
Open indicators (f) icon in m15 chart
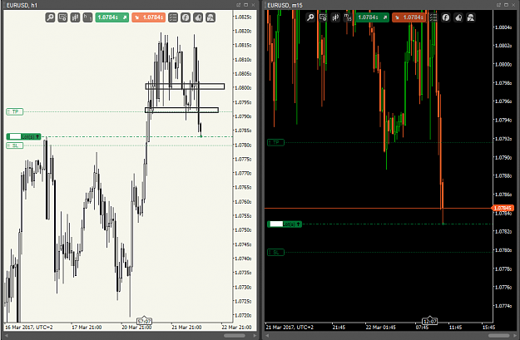(446, 17)
